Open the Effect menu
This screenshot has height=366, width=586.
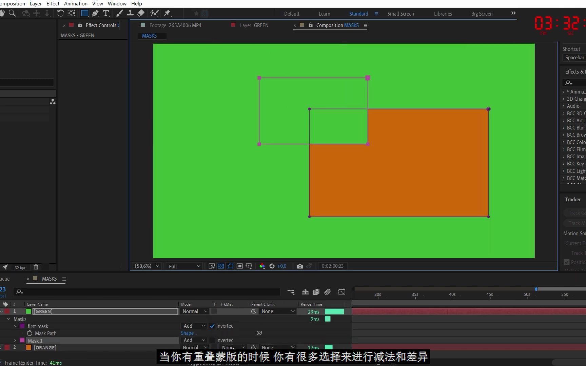53,4
